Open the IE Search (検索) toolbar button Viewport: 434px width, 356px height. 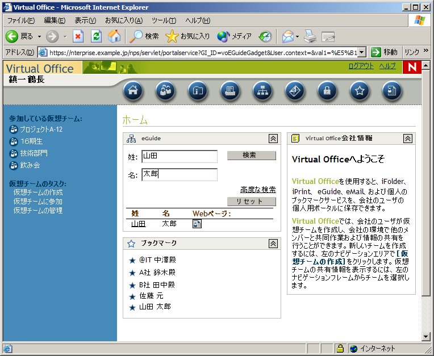[x=144, y=36]
